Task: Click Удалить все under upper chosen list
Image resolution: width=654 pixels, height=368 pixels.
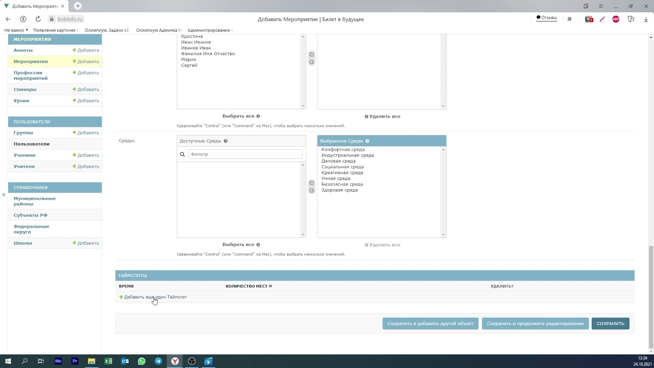Action: coord(382,117)
